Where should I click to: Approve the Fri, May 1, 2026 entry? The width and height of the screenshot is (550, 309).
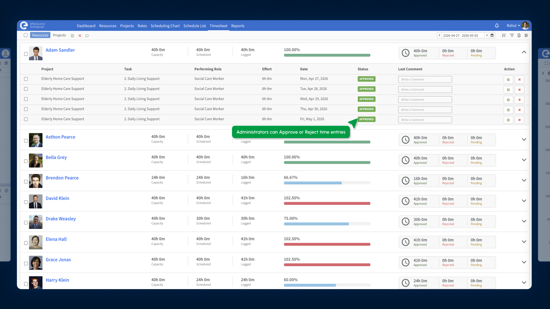point(508,120)
